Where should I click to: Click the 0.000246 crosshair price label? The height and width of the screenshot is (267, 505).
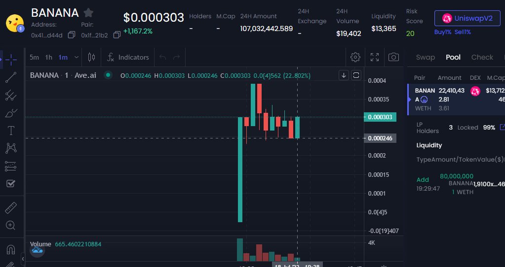click(380, 138)
